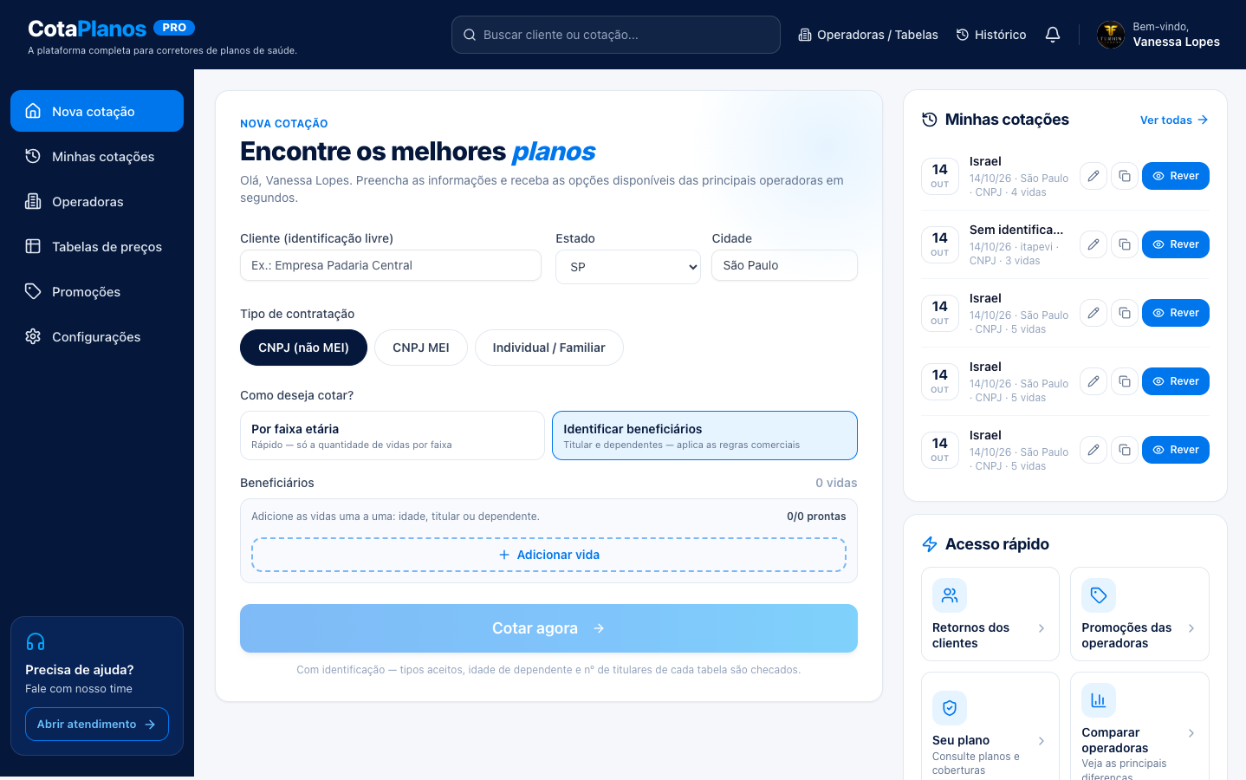Open the Estado dropdown showing SP
This screenshot has height=780, width=1246.
pyautogui.click(x=628, y=267)
